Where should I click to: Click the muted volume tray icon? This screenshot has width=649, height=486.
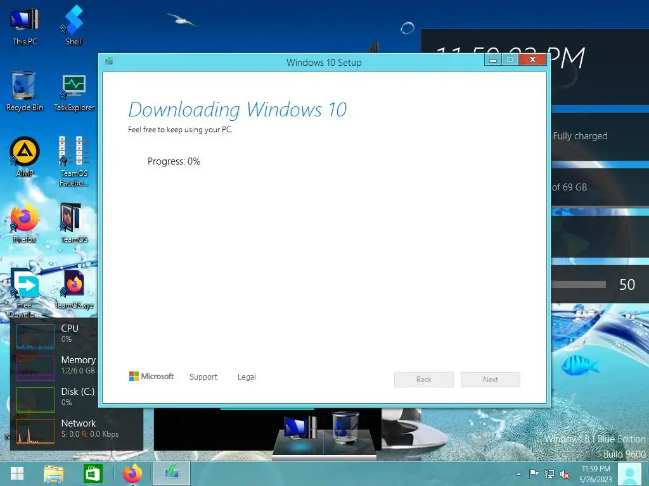point(564,474)
